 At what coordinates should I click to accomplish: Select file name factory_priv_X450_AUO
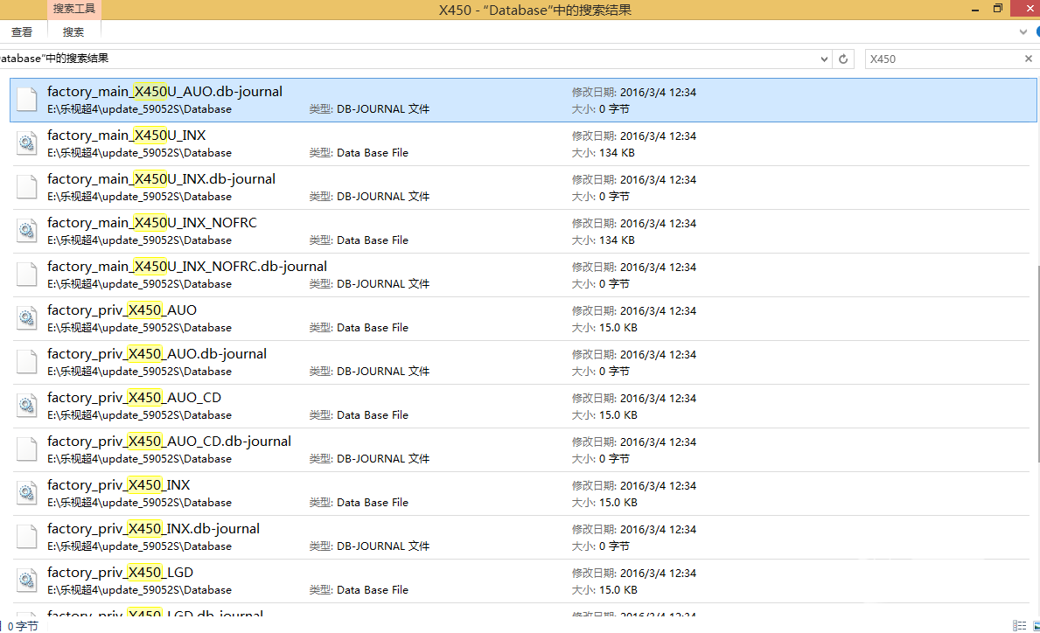point(122,310)
